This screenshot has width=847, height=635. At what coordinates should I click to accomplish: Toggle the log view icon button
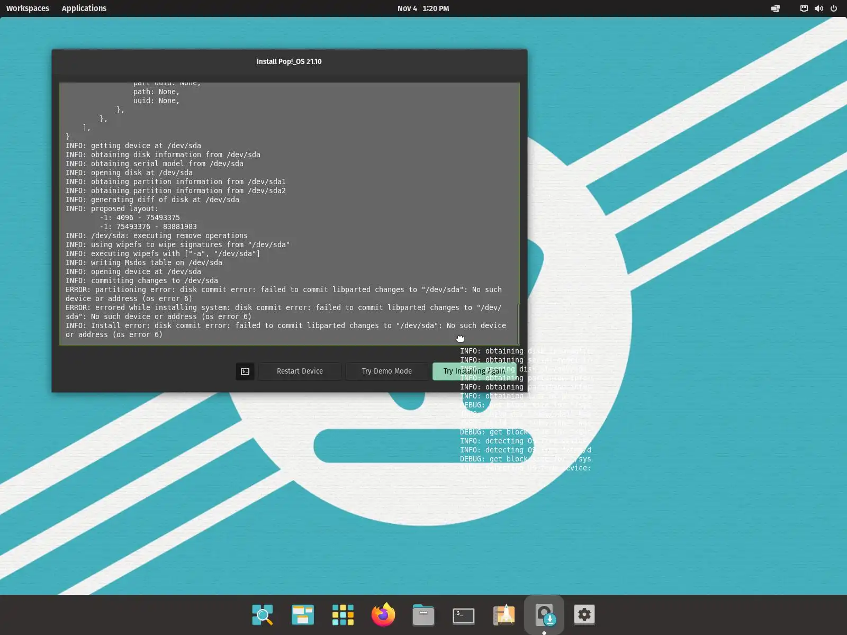click(x=245, y=371)
